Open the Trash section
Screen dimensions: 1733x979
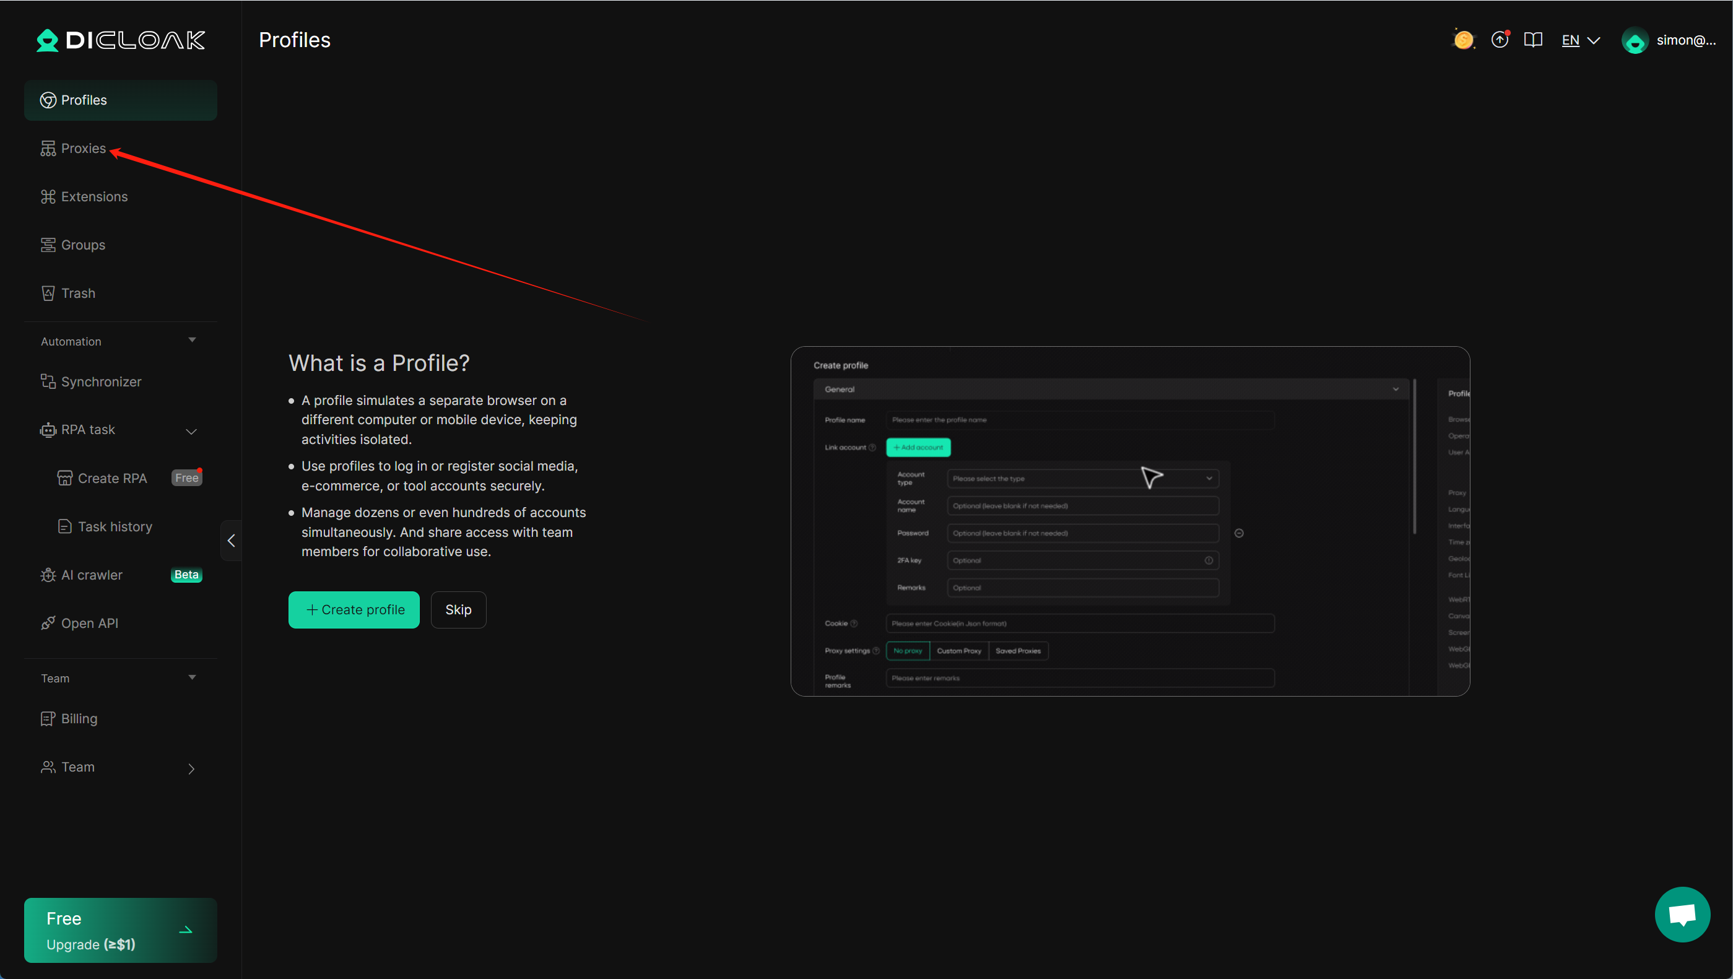pos(78,293)
